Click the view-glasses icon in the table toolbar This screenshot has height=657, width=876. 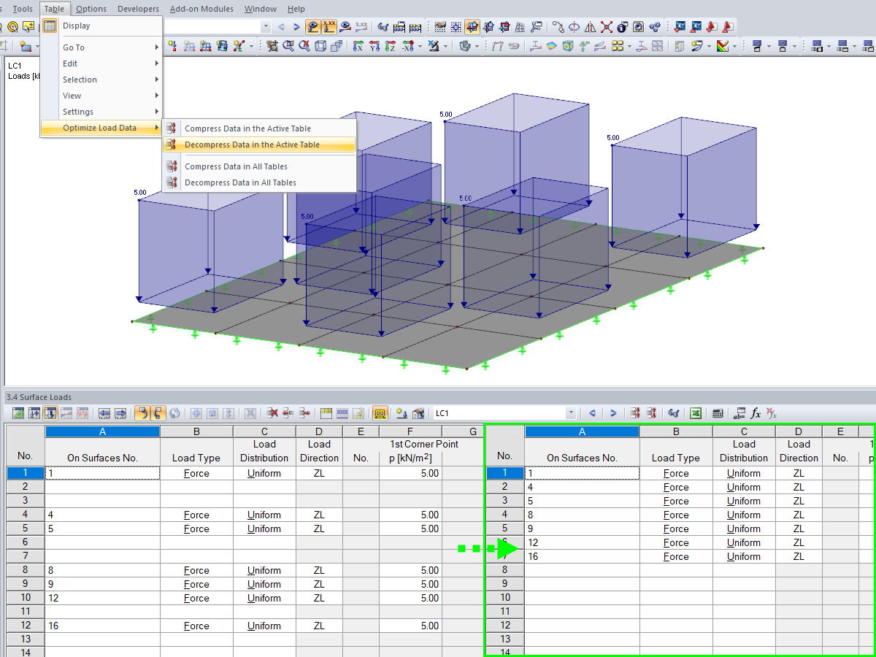coord(674,412)
